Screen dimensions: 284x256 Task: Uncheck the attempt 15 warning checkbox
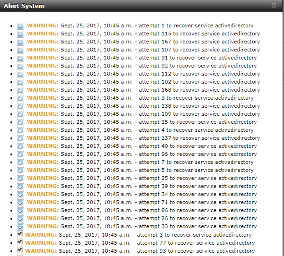(x=20, y=122)
